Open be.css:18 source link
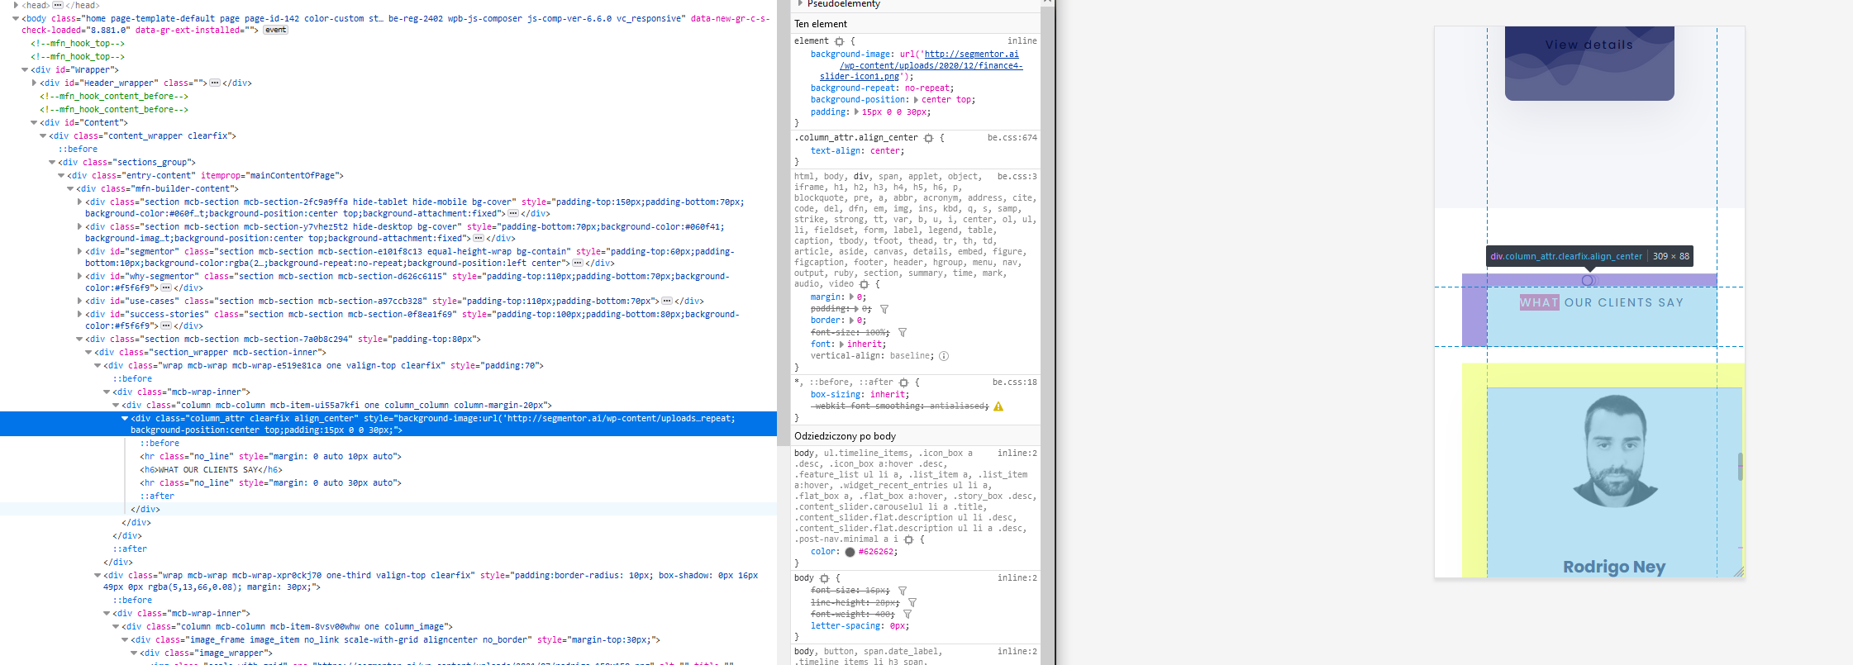 (x=1014, y=382)
